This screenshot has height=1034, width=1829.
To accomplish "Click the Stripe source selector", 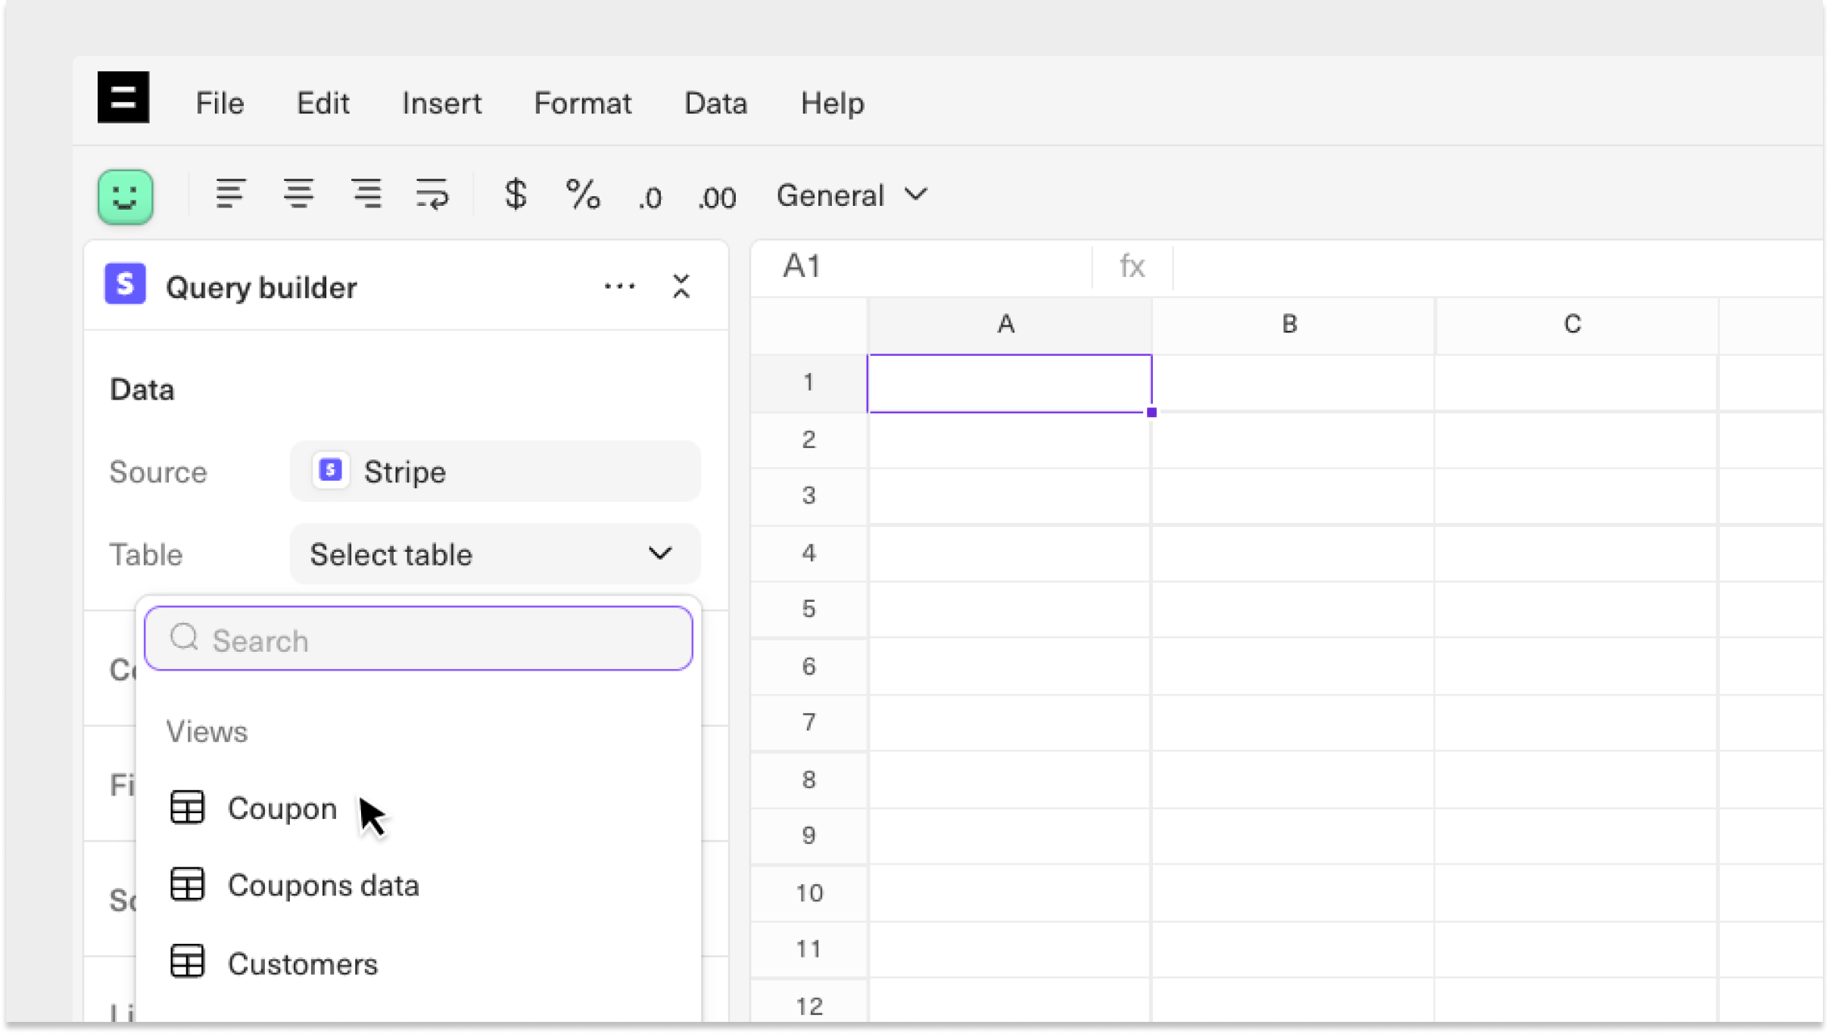I will tap(494, 472).
